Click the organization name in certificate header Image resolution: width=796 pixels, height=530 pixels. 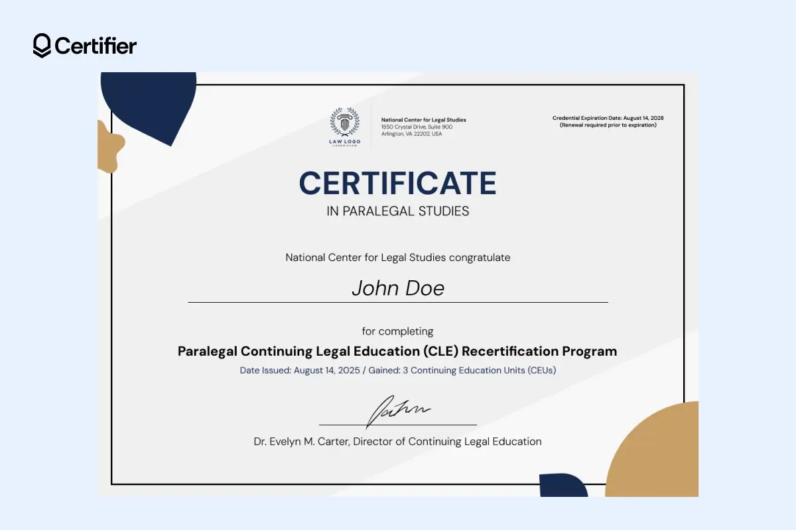click(x=424, y=120)
